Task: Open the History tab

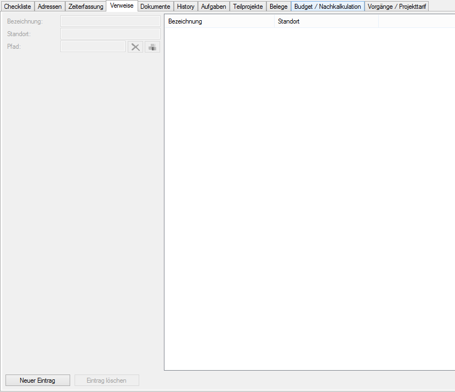Action: click(x=186, y=7)
